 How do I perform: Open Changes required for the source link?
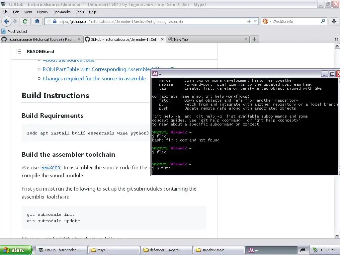[x=94, y=78]
